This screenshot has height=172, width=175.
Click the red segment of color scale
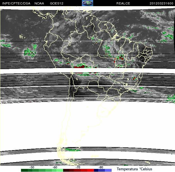click(79, 170)
